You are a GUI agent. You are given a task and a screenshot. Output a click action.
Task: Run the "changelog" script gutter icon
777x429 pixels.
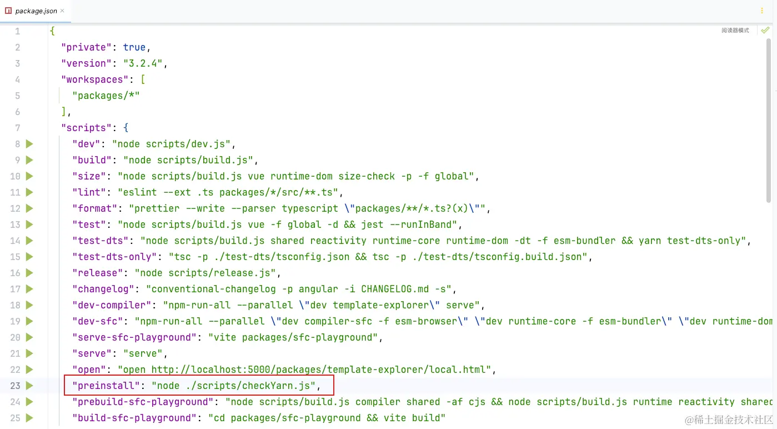[29, 289]
